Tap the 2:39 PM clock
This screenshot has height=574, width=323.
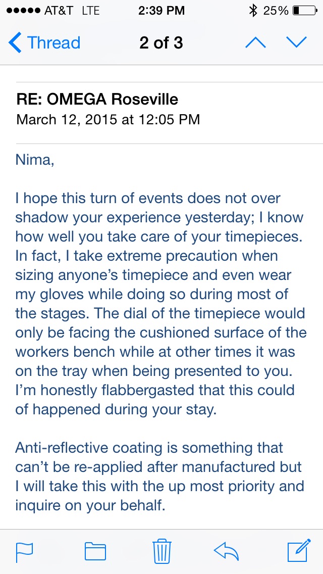point(161,11)
